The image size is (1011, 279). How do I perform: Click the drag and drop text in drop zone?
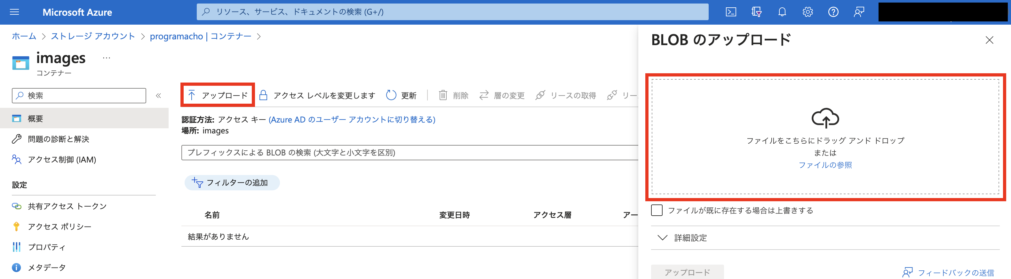pyautogui.click(x=825, y=140)
